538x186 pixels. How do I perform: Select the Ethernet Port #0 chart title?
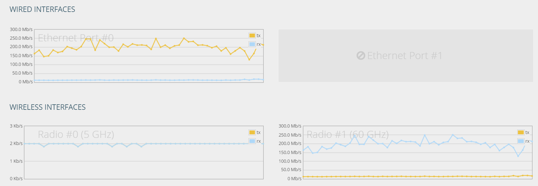(x=76, y=38)
